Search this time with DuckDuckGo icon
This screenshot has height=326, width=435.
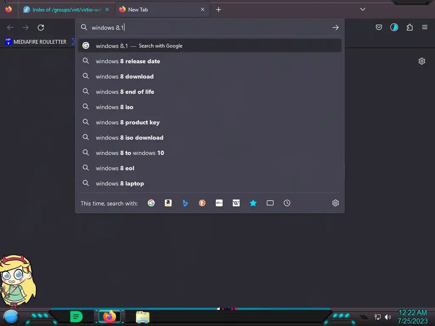(202, 203)
